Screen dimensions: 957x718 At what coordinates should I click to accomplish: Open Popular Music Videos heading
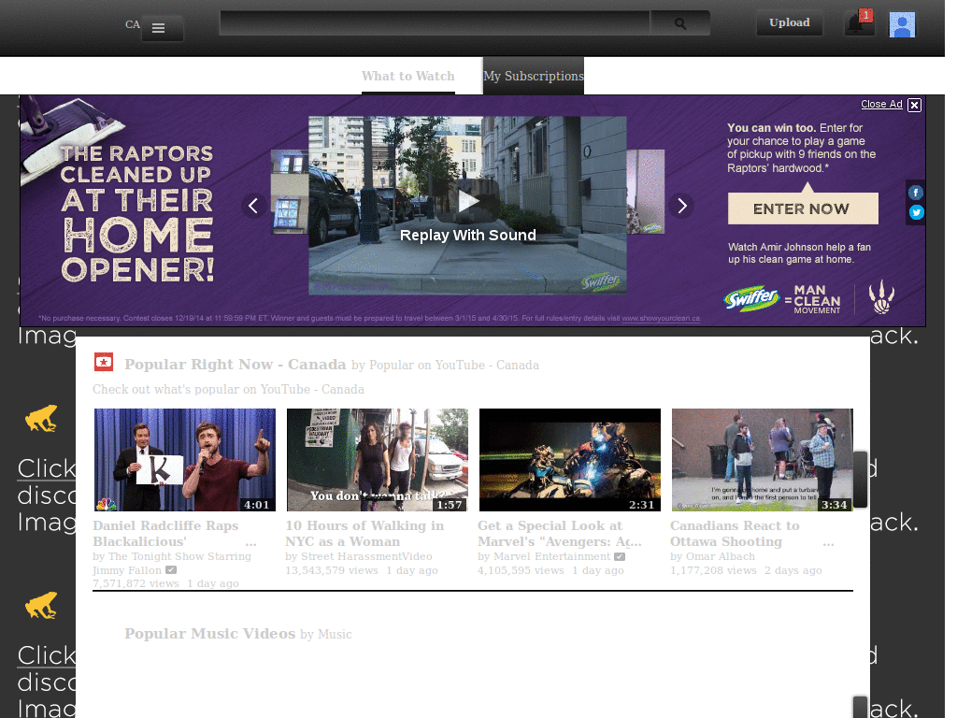coord(210,634)
